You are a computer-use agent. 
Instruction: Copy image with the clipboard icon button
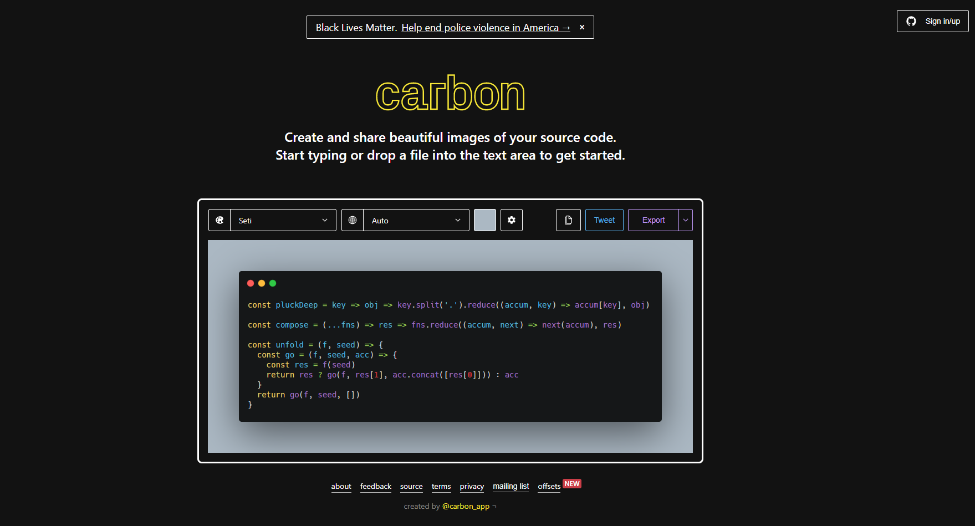[x=568, y=220]
